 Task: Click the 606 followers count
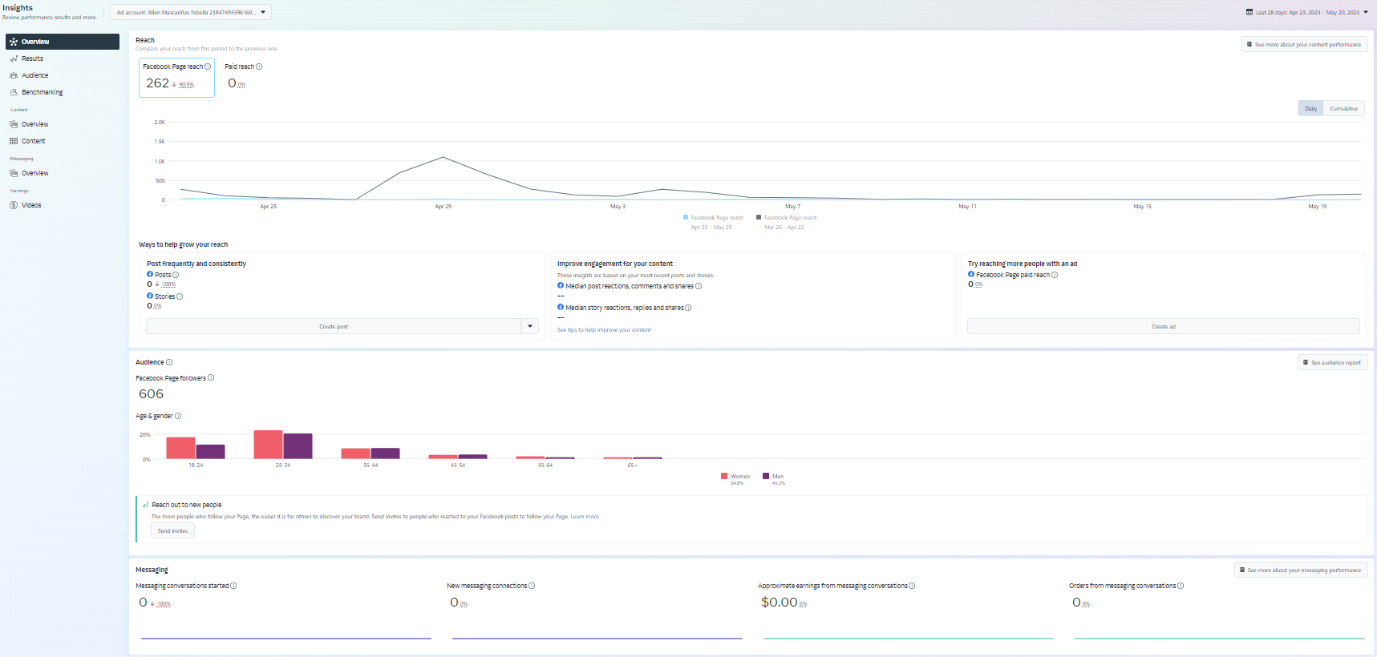(151, 394)
